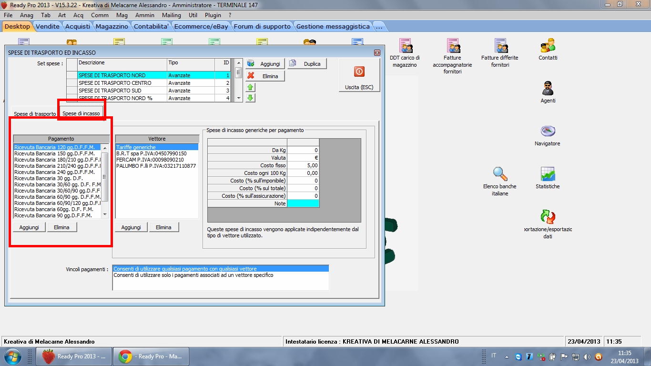Click Elimina under the Vettore list

point(164,227)
